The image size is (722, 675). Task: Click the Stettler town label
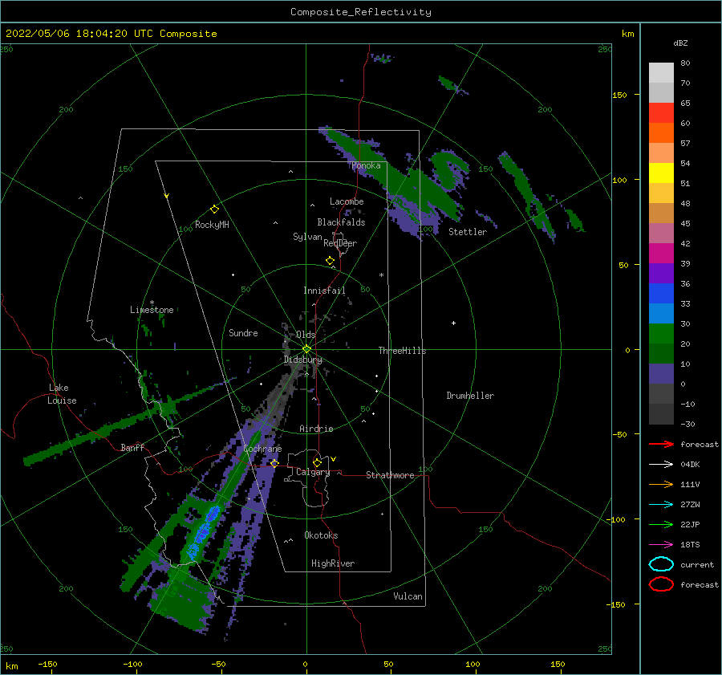tap(468, 232)
